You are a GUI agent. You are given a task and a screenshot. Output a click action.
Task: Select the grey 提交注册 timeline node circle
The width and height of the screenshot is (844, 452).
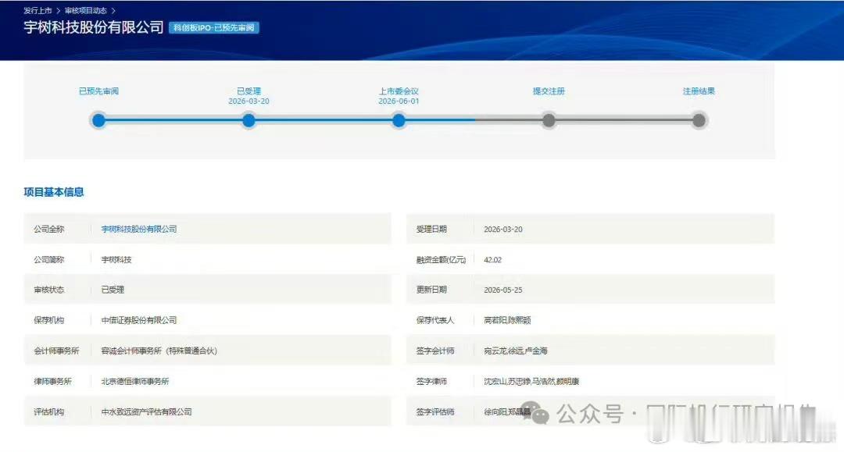pos(549,120)
